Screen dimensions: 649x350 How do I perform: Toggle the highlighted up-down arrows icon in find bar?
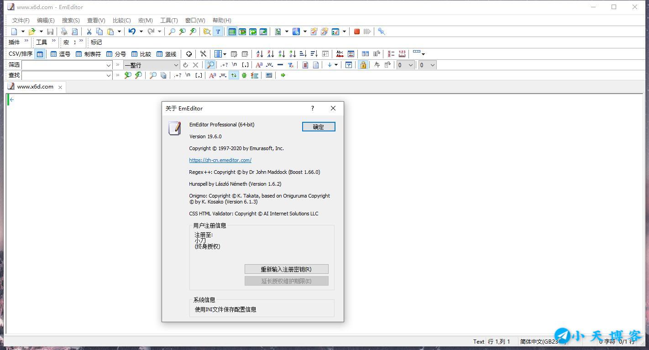pos(234,75)
